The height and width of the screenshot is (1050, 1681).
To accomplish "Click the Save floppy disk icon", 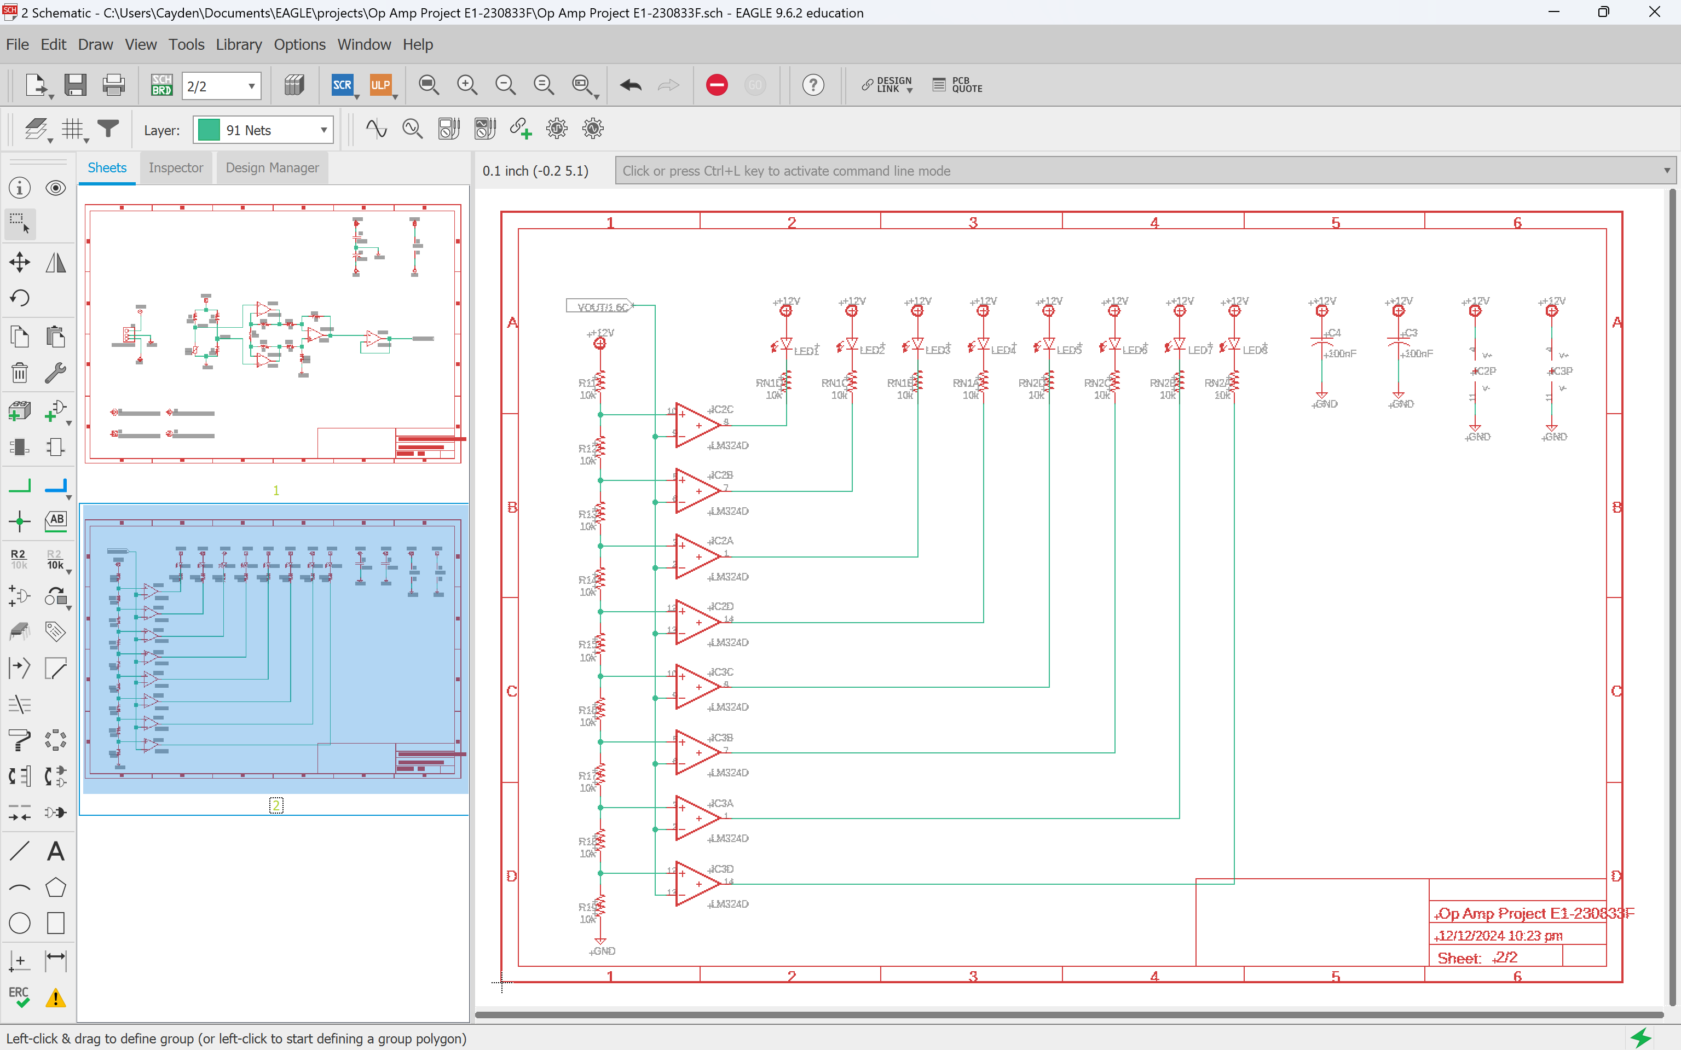I will tap(75, 85).
